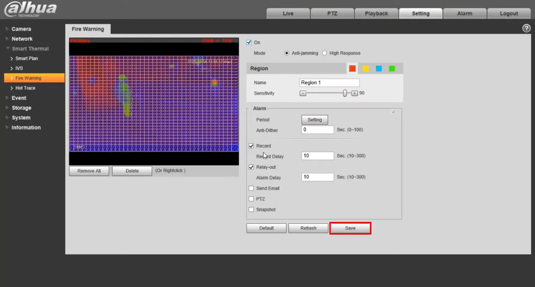Switch to the Playback tab

(x=376, y=14)
